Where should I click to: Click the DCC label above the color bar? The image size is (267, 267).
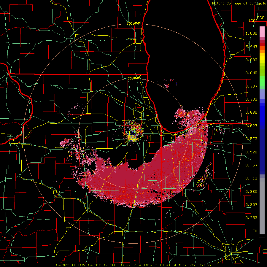pos(260,18)
